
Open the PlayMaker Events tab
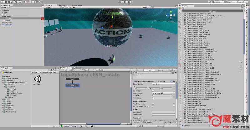click(x=161, y=70)
